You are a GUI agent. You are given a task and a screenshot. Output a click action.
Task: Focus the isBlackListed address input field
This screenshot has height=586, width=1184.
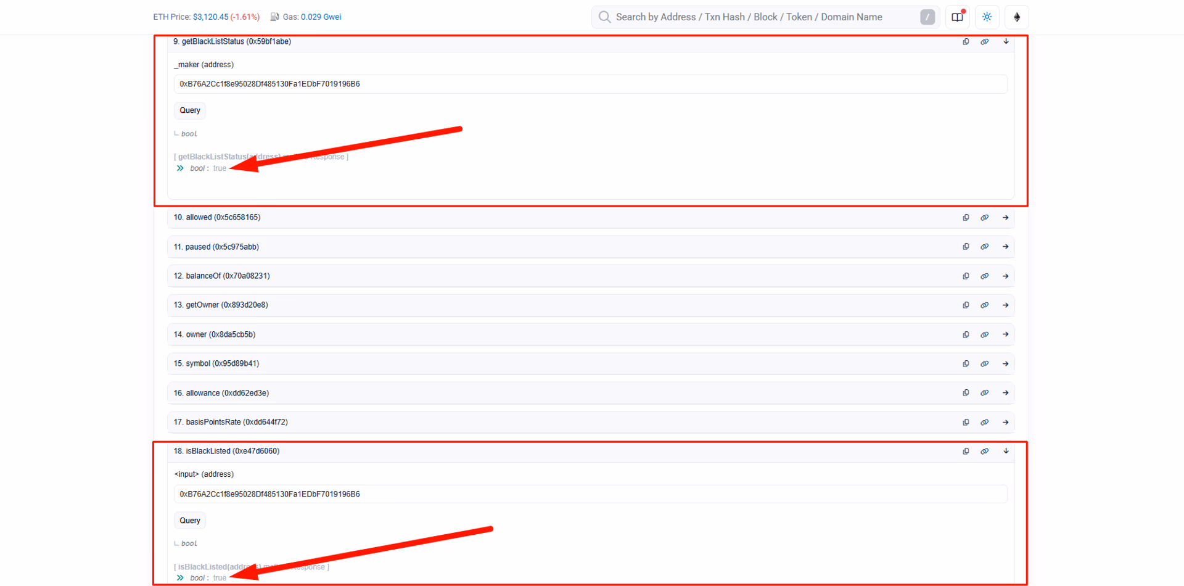pyautogui.click(x=591, y=494)
